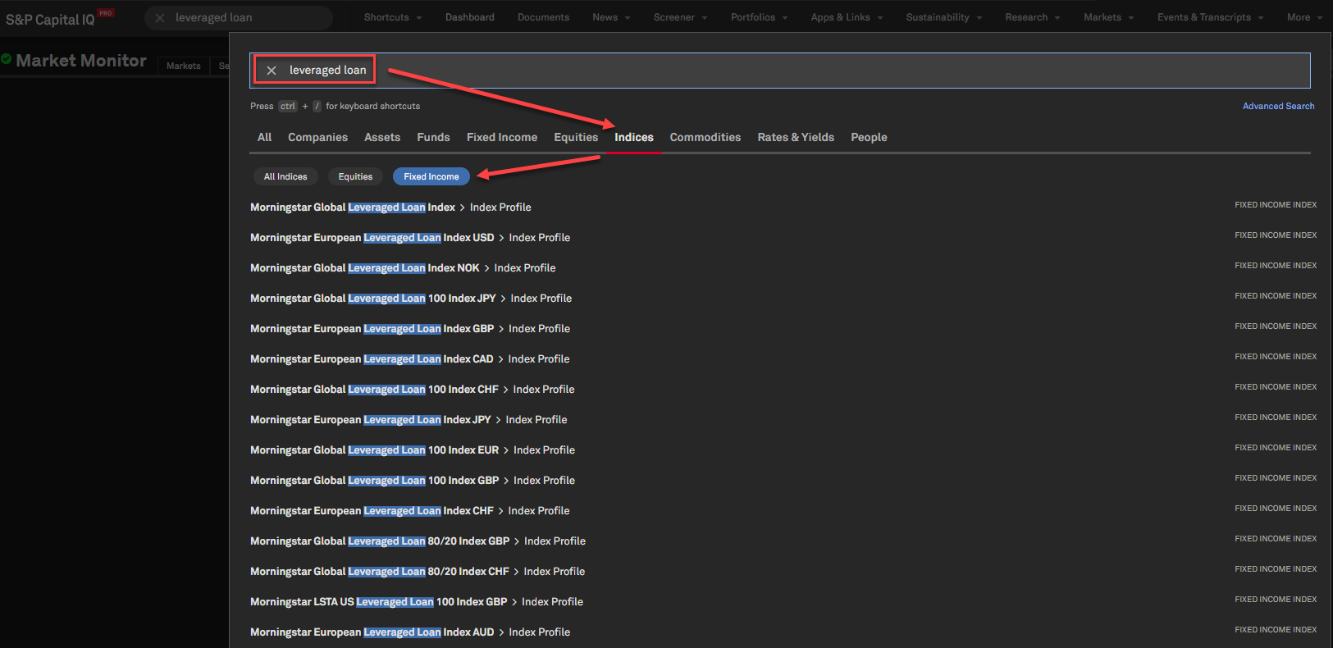This screenshot has width=1333, height=648.
Task: Open Morningstar Global Leveraged Loan 100 Index CHF
Action: 413,390
